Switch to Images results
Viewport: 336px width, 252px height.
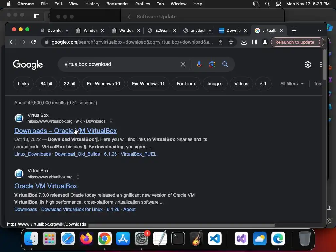coord(215,84)
